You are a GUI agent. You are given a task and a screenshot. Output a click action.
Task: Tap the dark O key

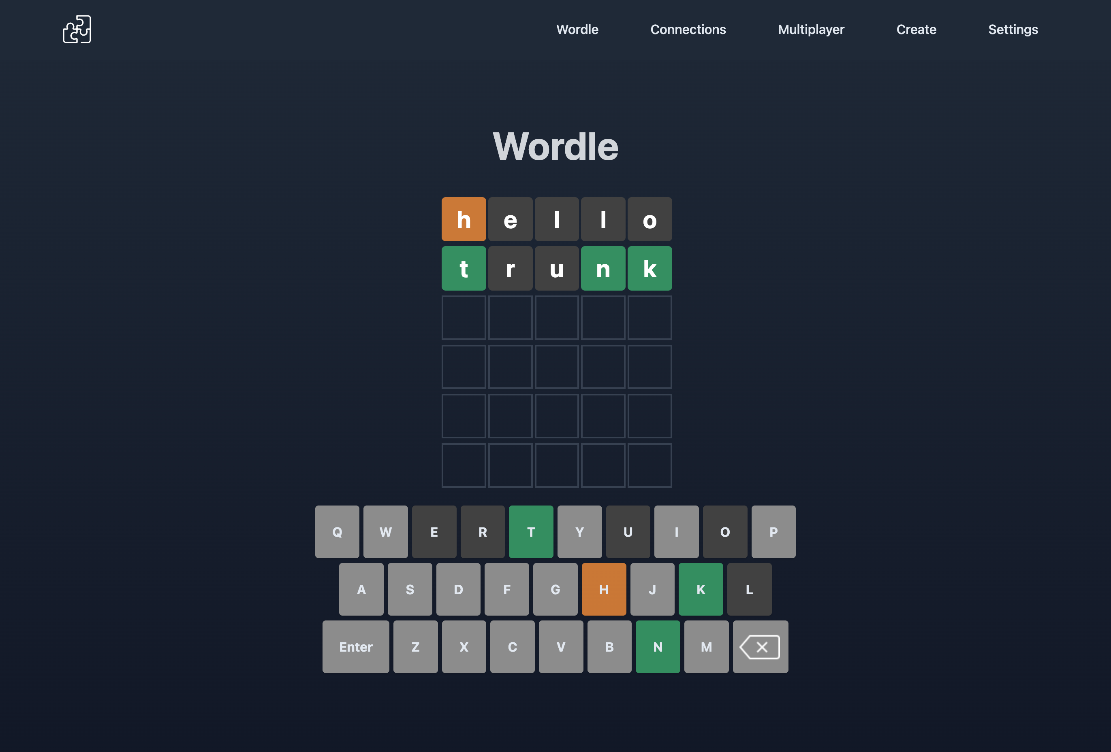[x=725, y=531]
